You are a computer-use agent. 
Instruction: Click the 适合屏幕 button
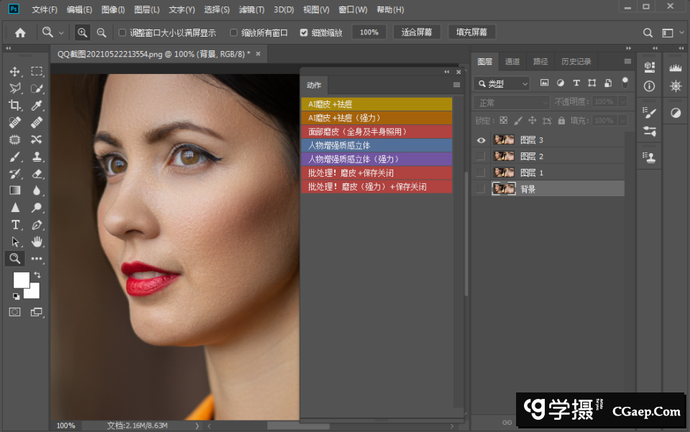click(417, 32)
